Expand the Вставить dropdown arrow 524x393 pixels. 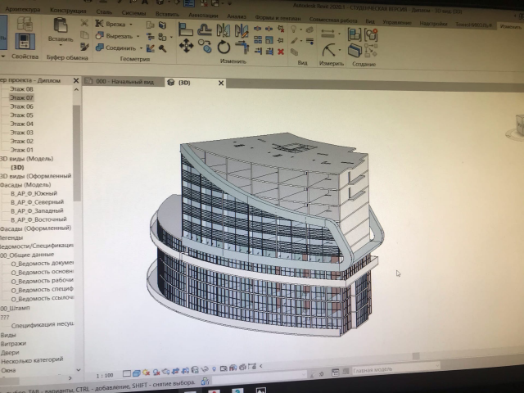(x=61, y=45)
